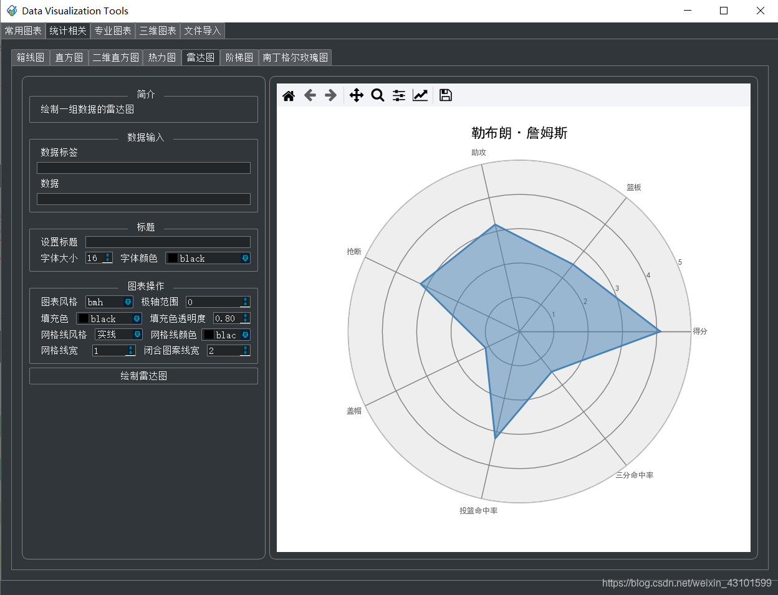Adjust the 闭合图案线宽 spinner arrows
The image size is (778, 595).
click(245, 351)
